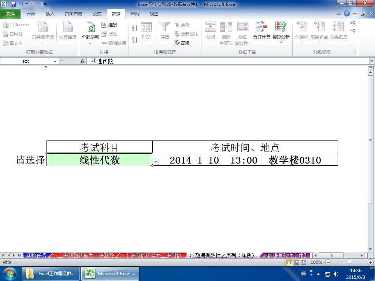Open Advanced filter (高级)
This screenshot has width=375, height=281.
coord(182,43)
